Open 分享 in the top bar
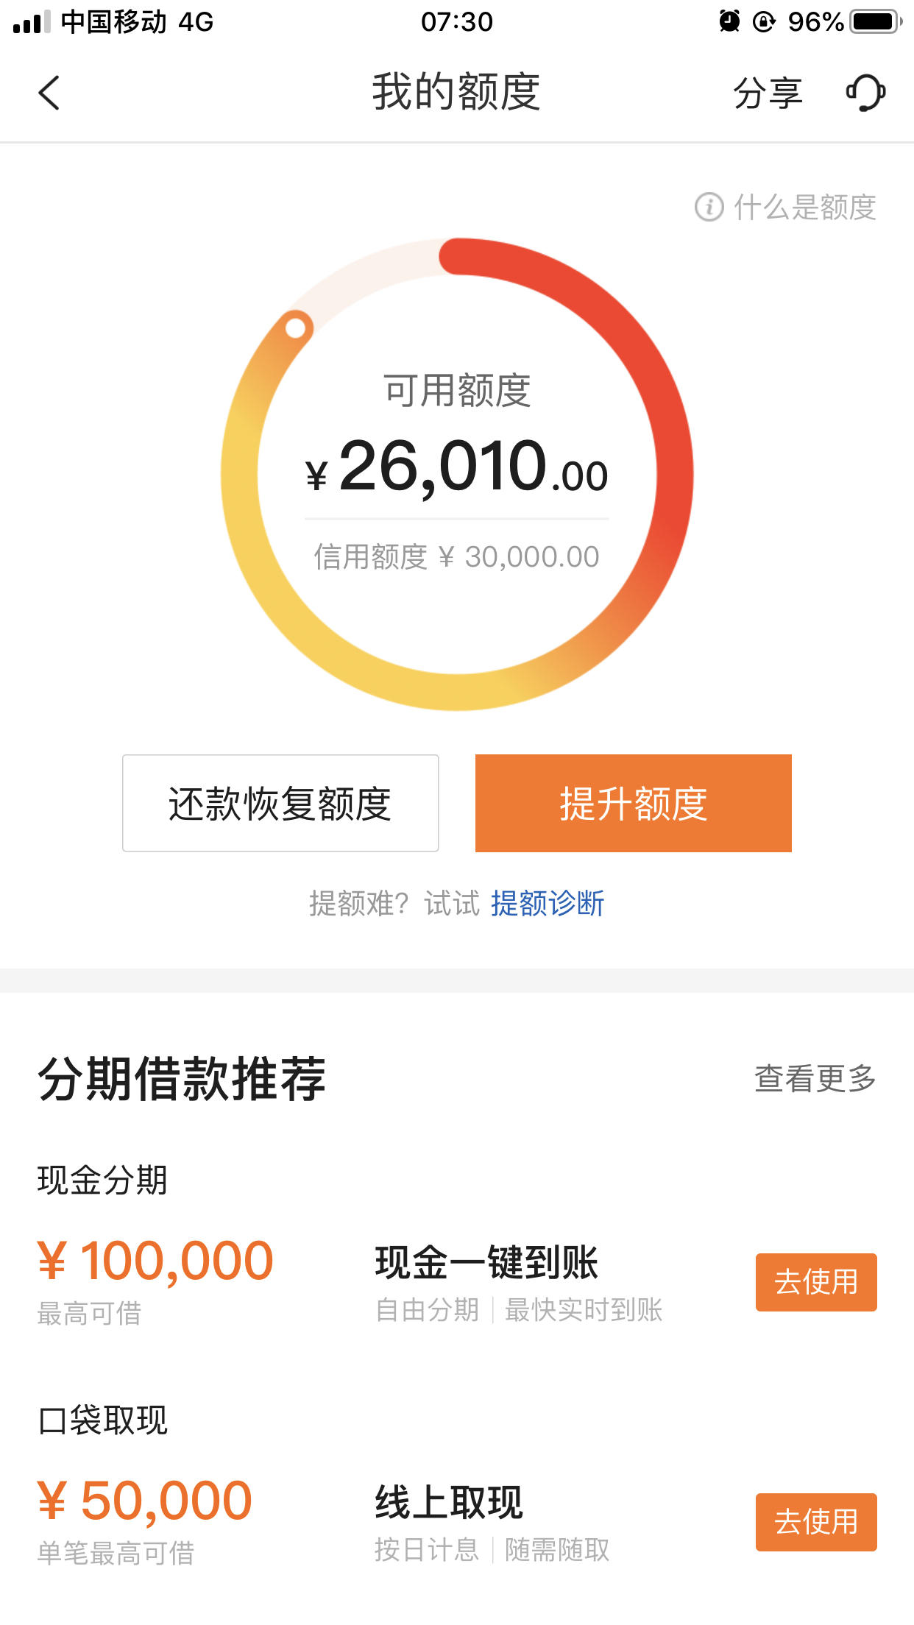Screen dimensions: 914x1625 768,93
